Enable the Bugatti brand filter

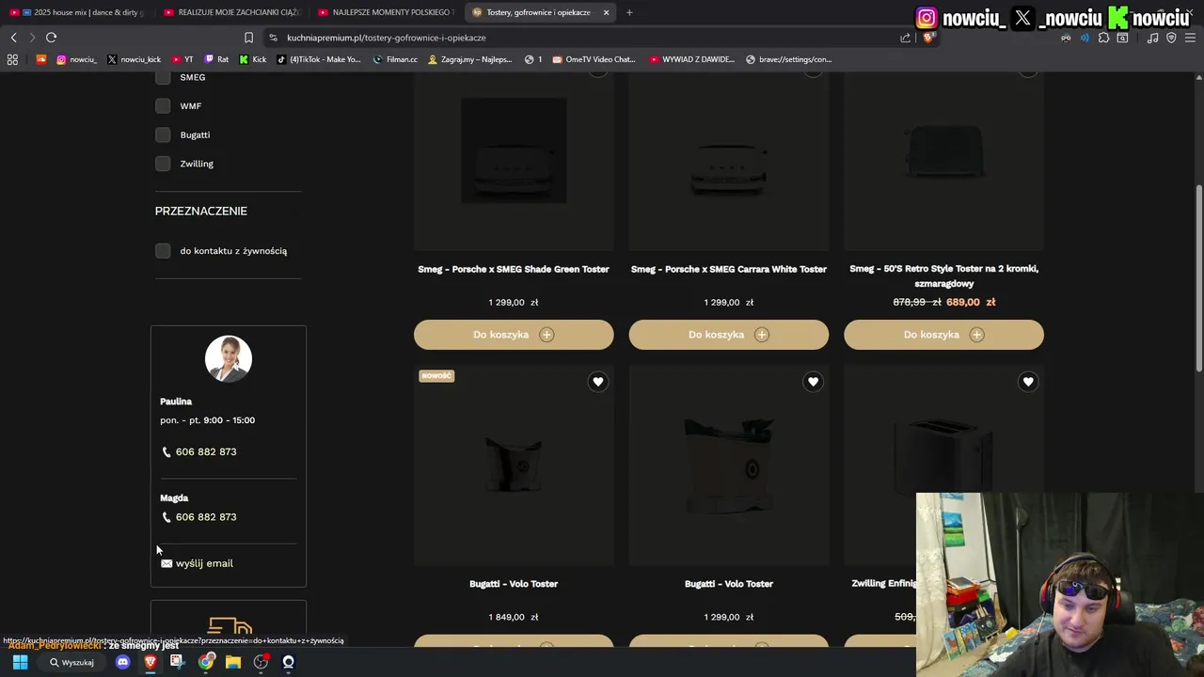(x=163, y=134)
